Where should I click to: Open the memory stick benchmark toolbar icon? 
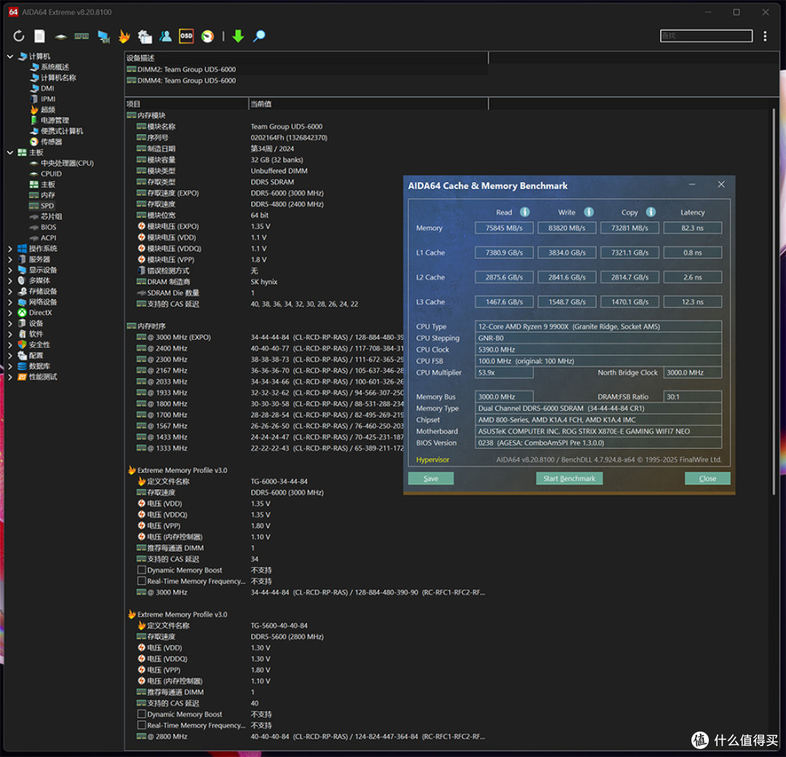(x=82, y=36)
